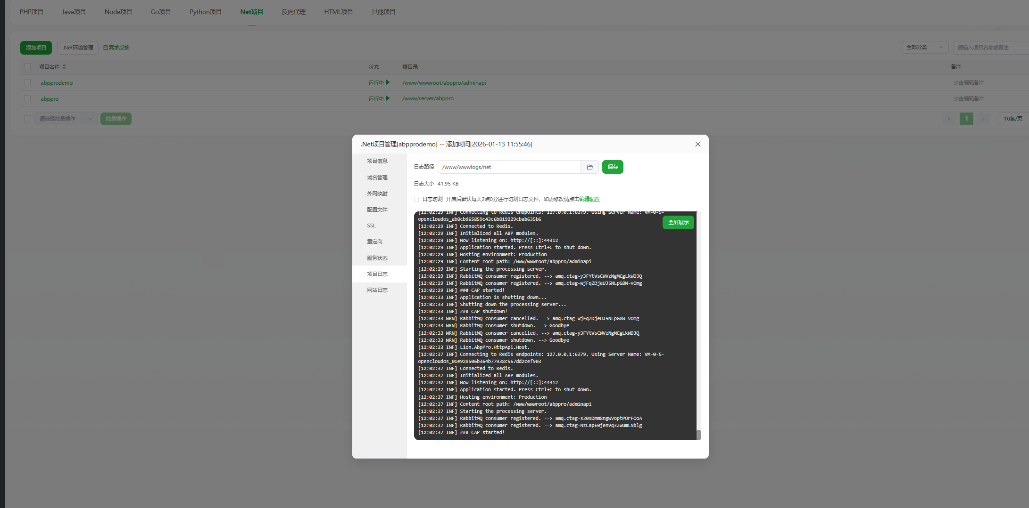Switch to the Java项目 tab
Viewport: 1029px width, 508px height.
tap(74, 12)
